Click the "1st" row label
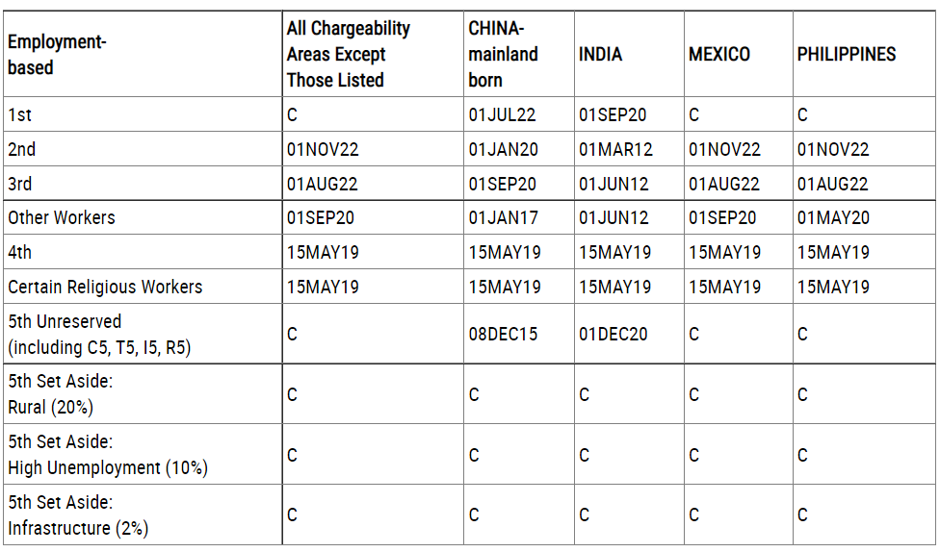The height and width of the screenshot is (552, 940). click(20, 115)
